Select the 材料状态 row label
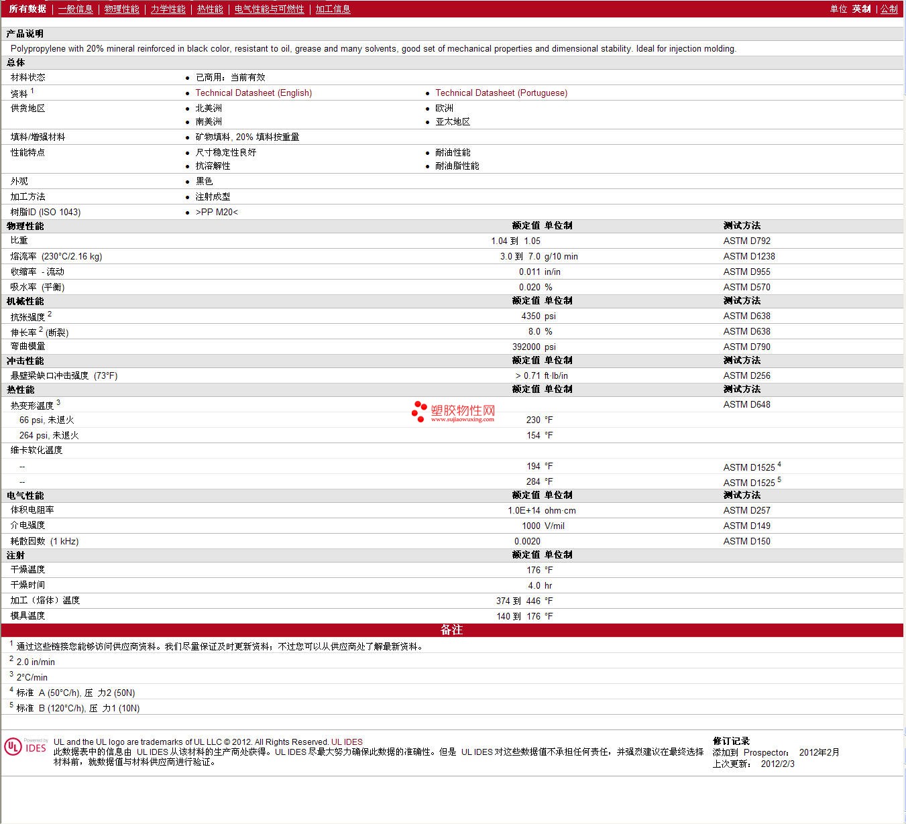Viewport: 906px width, 824px height. coord(28,77)
